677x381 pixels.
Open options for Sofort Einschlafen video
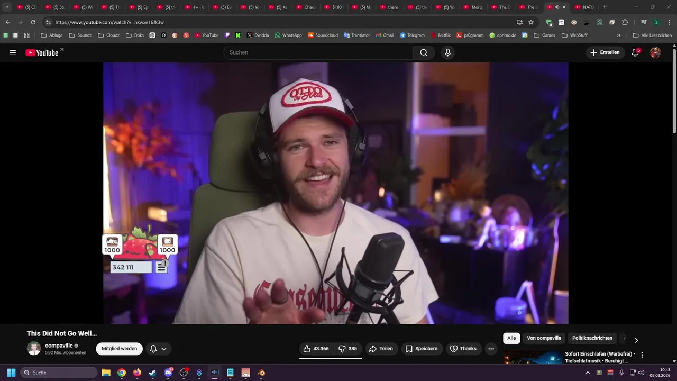[x=642, y=355]
